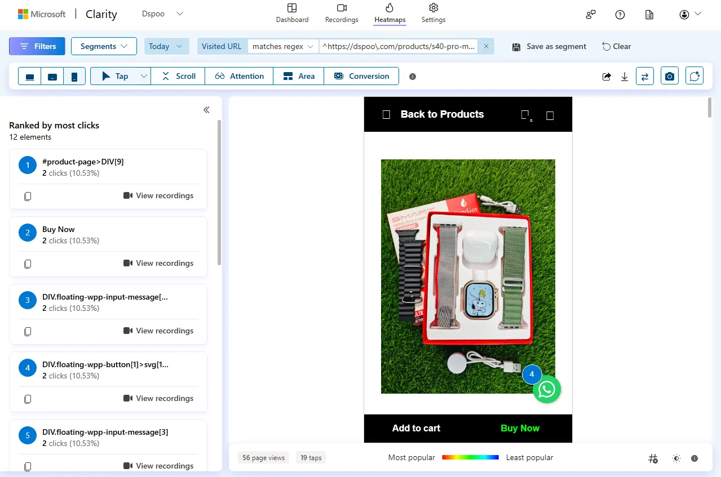Adjust heatmap brightness icon
Viewport: 721px width, 477px height.
coord(676,458)
